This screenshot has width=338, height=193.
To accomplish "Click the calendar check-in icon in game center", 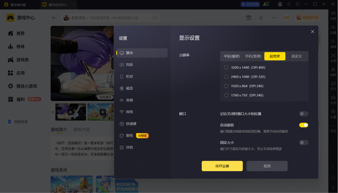I will [x=249, y=18].
